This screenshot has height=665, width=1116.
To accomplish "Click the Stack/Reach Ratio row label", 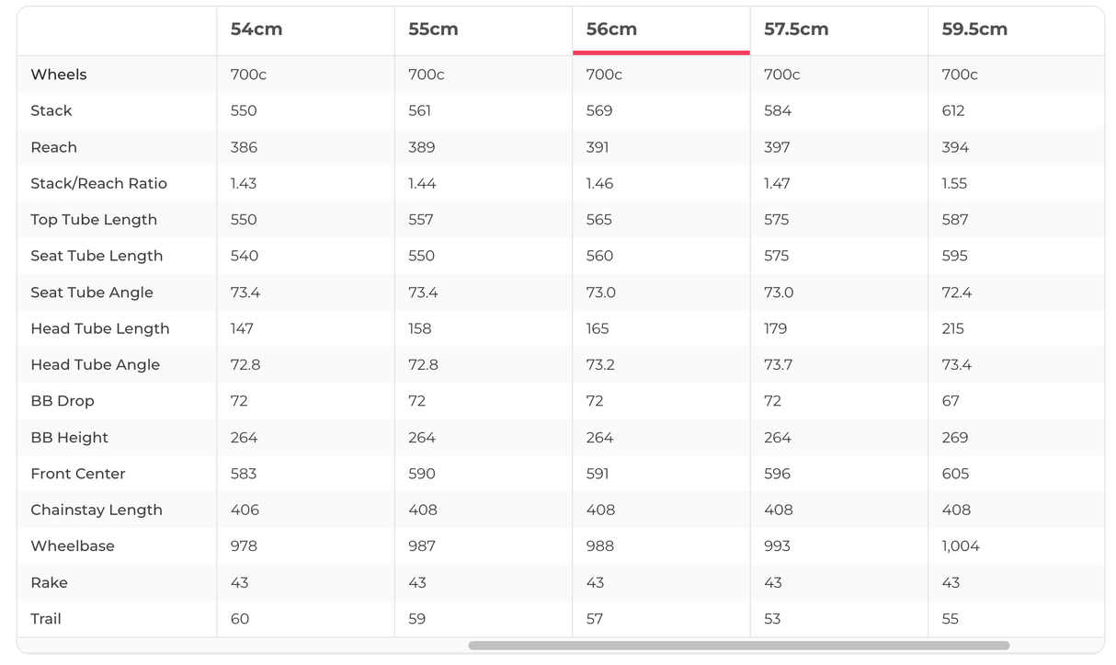I will coord(98,183).
